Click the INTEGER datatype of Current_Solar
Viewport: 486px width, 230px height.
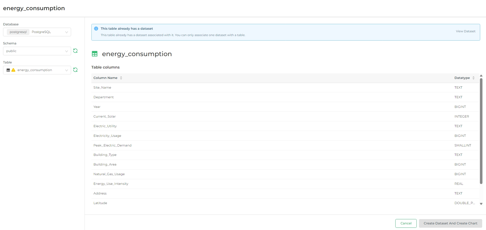462,117
